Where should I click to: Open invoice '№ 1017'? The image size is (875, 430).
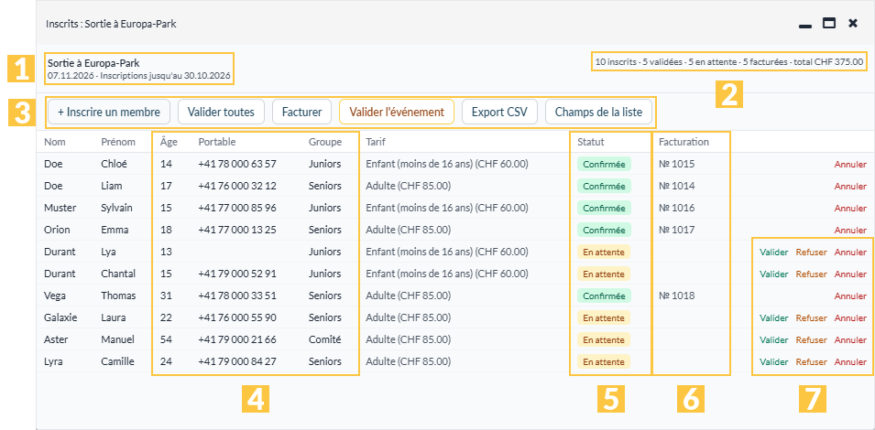(676, 230)
